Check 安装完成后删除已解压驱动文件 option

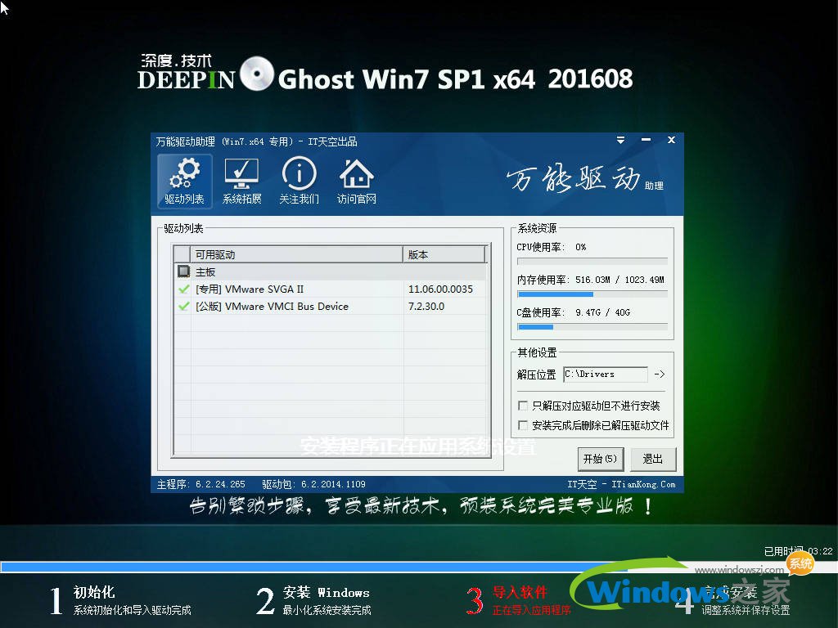pos(522,425)
